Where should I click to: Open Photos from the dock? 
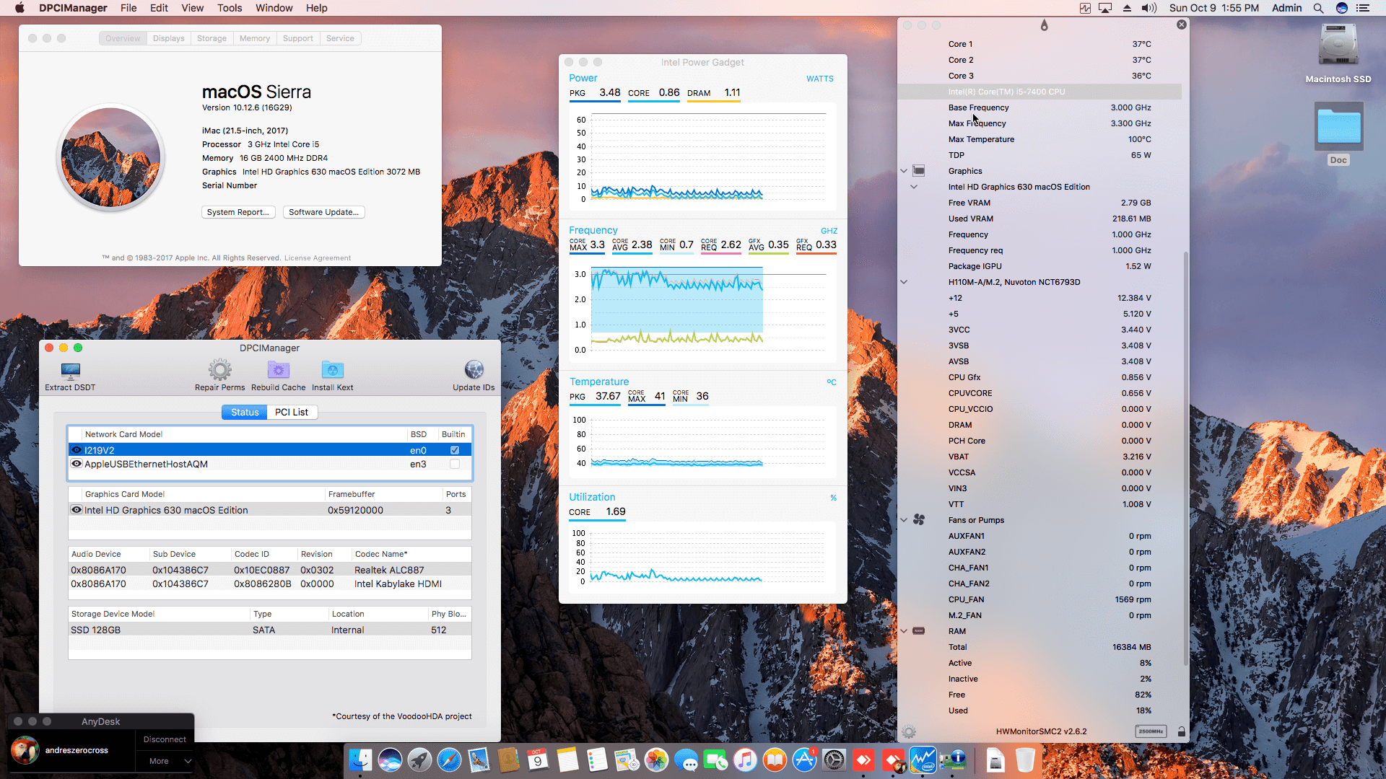point(656,760)
